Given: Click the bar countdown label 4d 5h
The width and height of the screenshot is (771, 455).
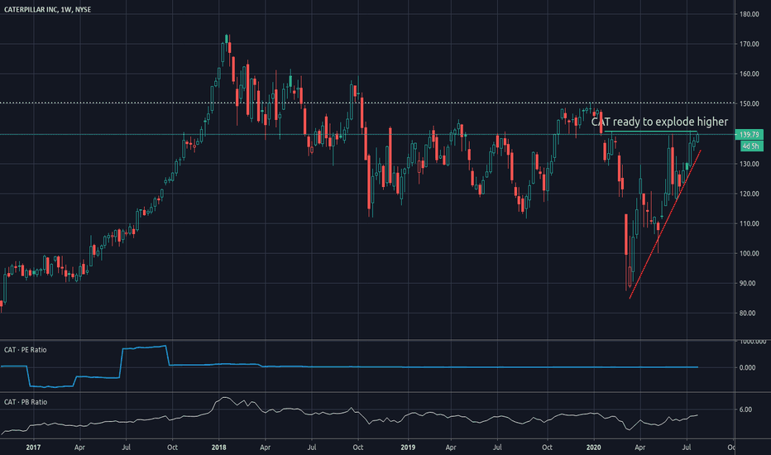Looking at the screenshot, I should [751, 146].
